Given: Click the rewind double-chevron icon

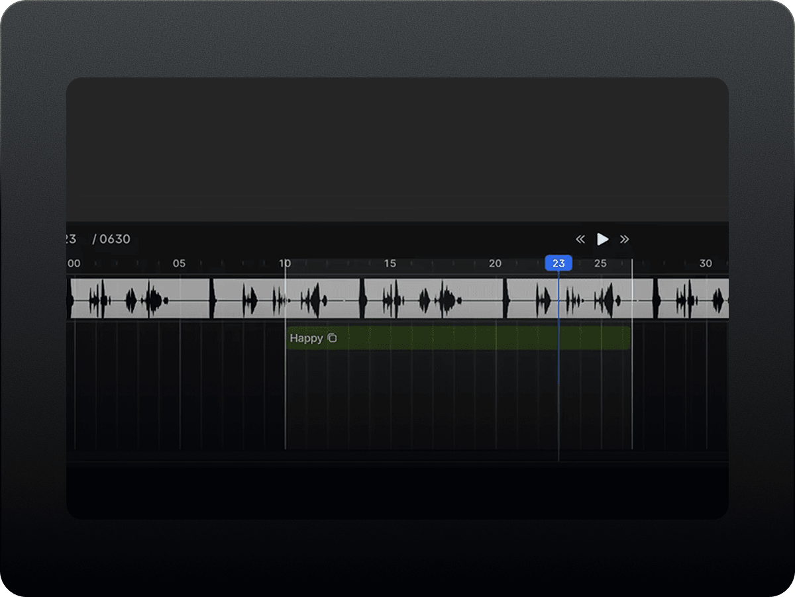Looking at the screenshot, I should [x=580, y=240].
